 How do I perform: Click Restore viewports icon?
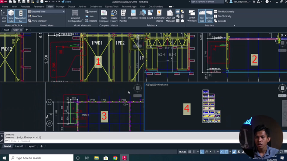click(91, 21)
